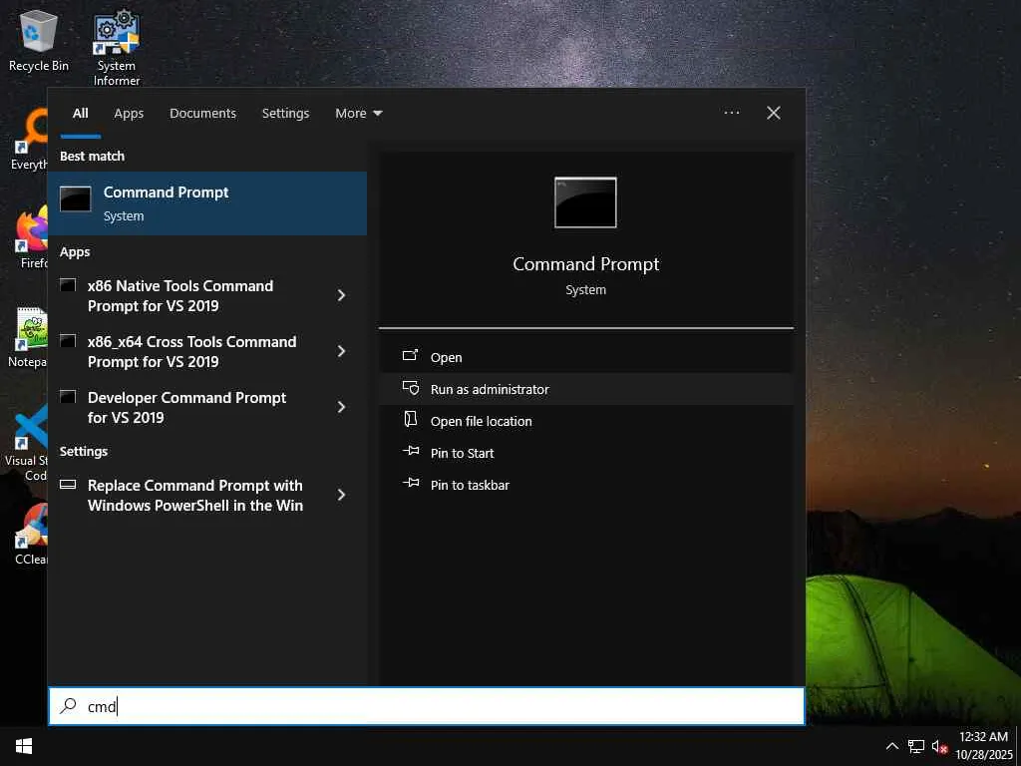1021x766 pixels.
Task: Choose Open file location
Action: pyautogui.click(x=585, y=421)
